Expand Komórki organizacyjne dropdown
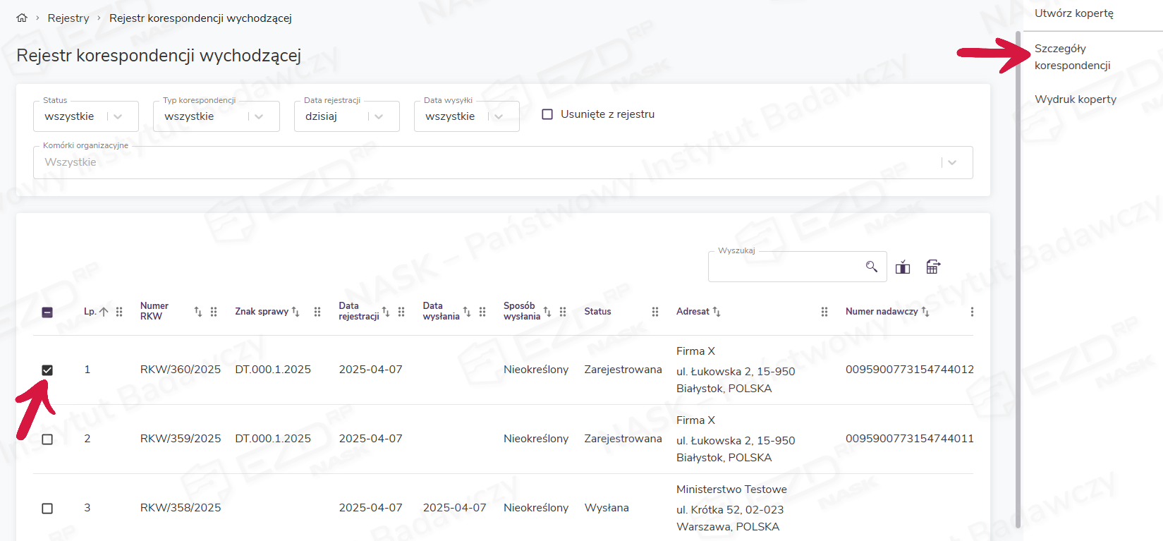The height and width of the screenshot is (541, 1163). click(952, 162)
